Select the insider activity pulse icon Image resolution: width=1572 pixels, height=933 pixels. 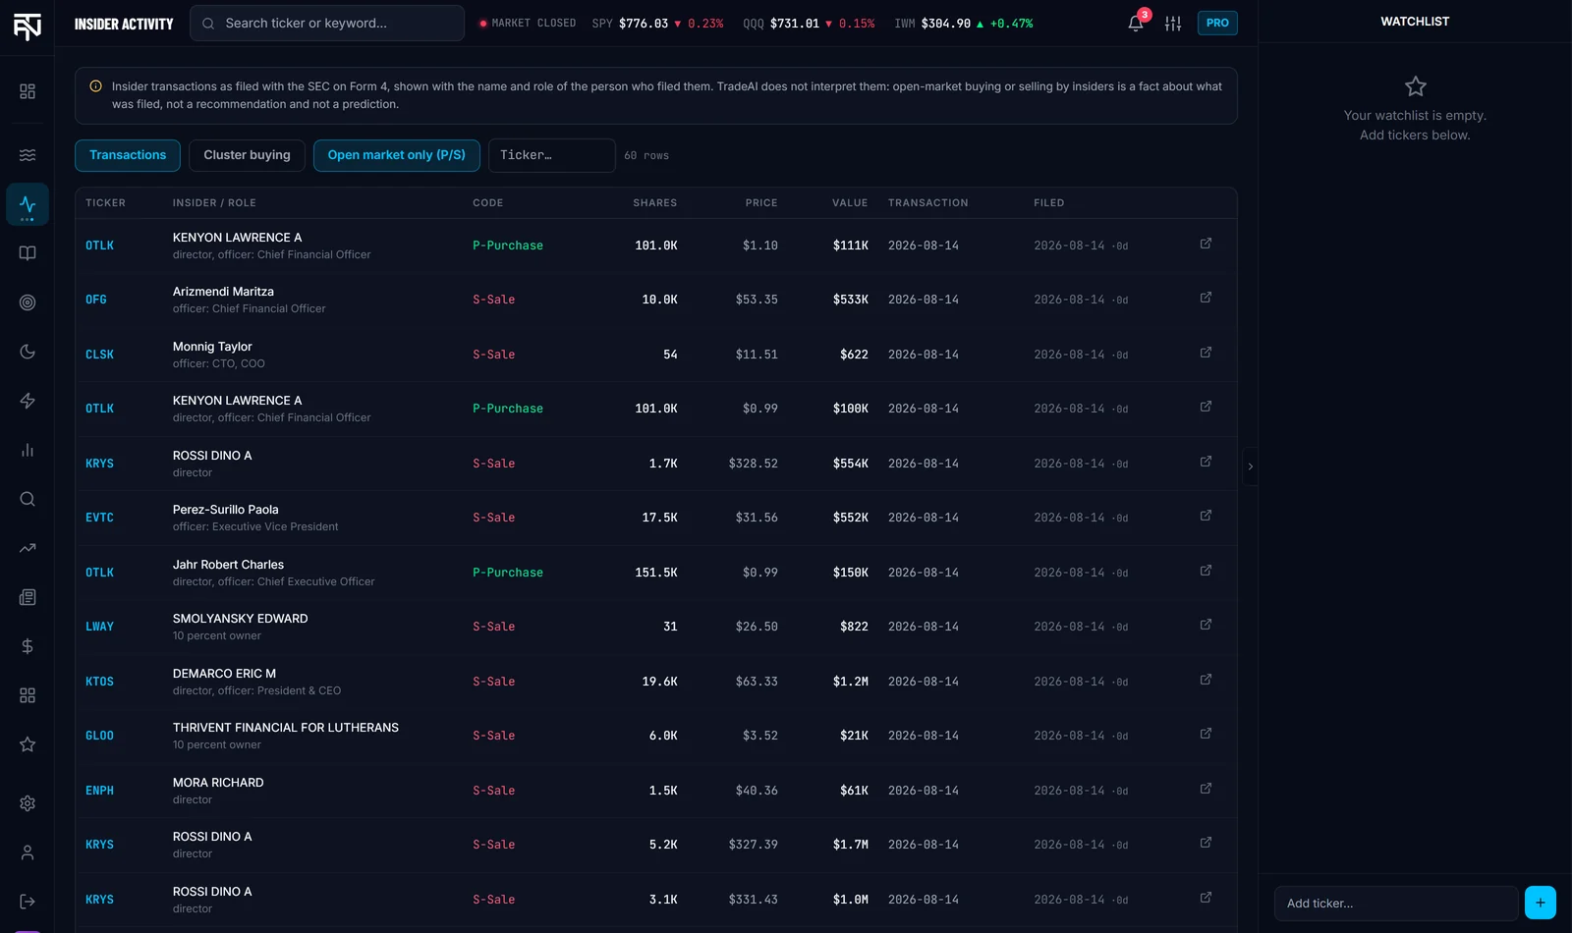(x=28, y=204)
